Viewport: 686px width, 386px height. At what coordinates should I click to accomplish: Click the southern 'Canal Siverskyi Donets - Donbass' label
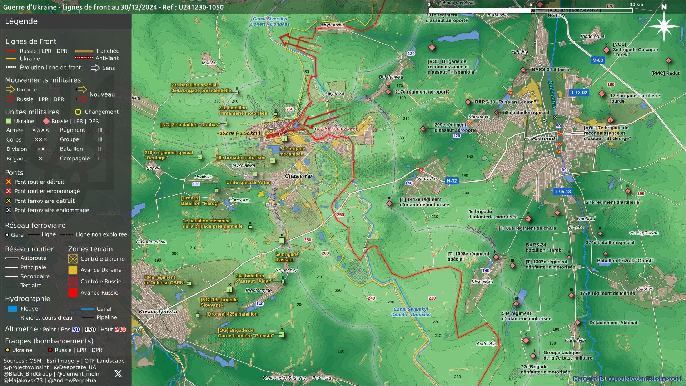[411, 312]
